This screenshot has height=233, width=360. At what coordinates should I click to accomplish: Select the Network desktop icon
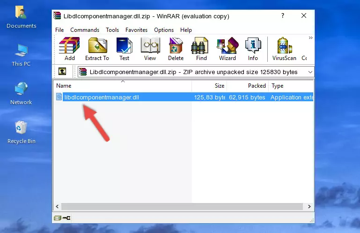pos(21,94)
